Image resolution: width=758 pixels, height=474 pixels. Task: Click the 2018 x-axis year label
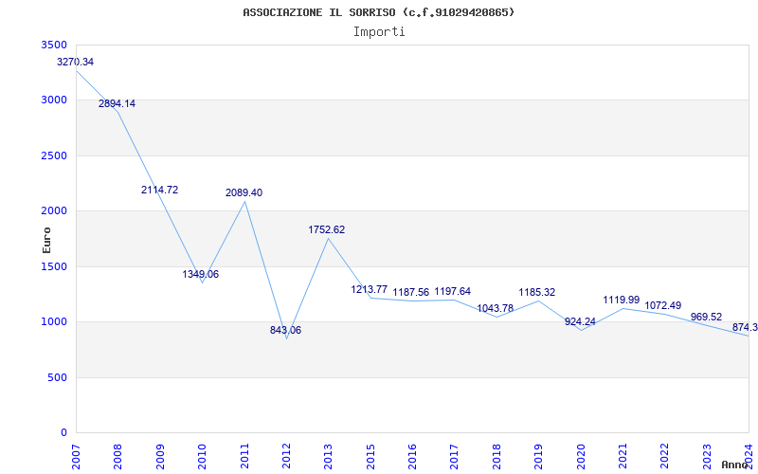[496, 457]
